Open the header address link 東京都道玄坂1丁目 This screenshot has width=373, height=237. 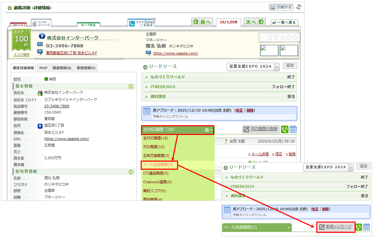(71, 53)
